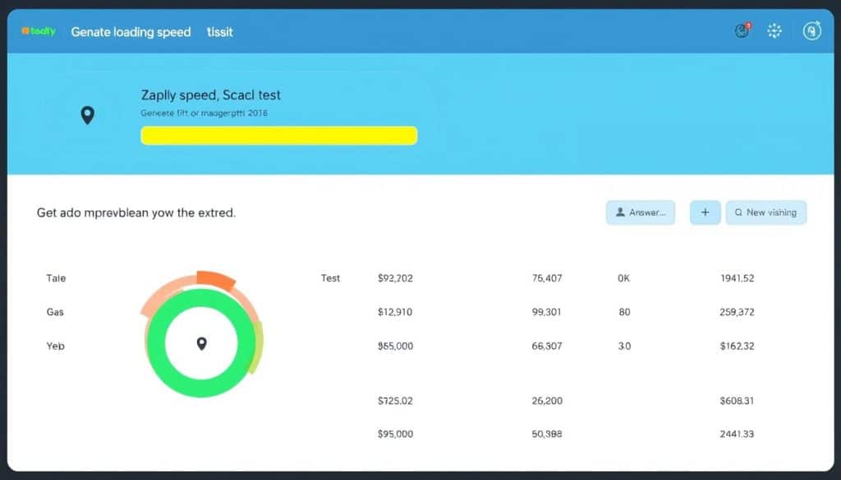Click the location pin in blue banner
Screen dimensions: 841x480
pos(87,115)
